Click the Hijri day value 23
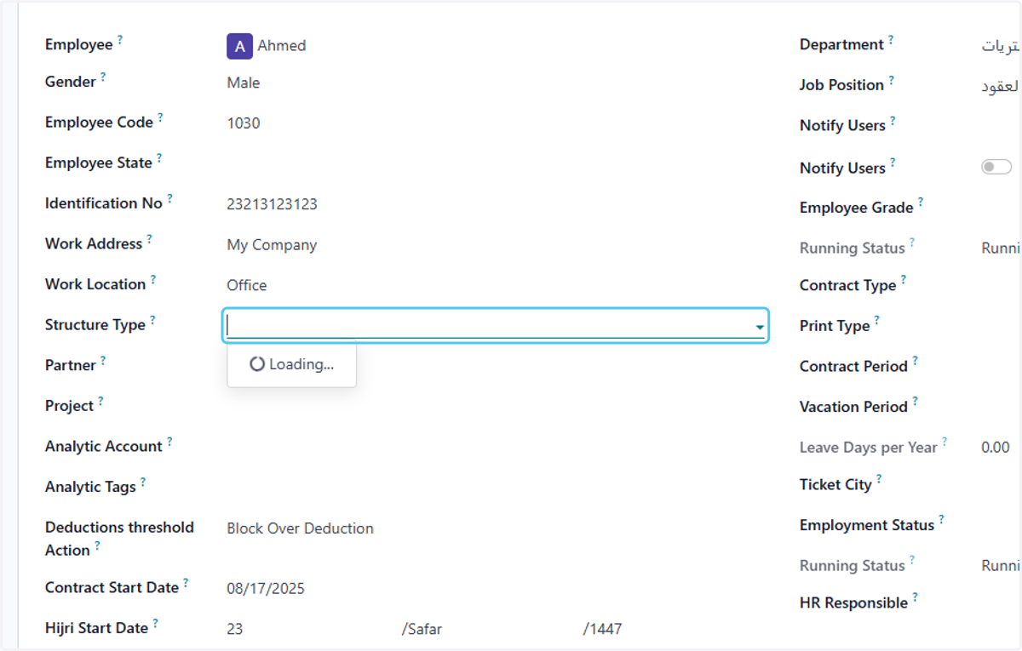The image size is (1022, 651). click(235, 630)
